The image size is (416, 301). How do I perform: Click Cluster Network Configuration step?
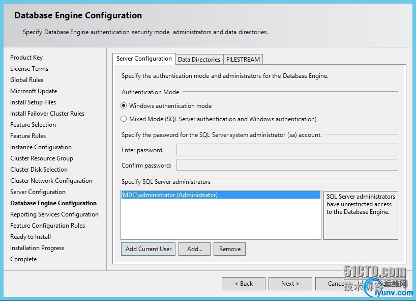(51, 181)
